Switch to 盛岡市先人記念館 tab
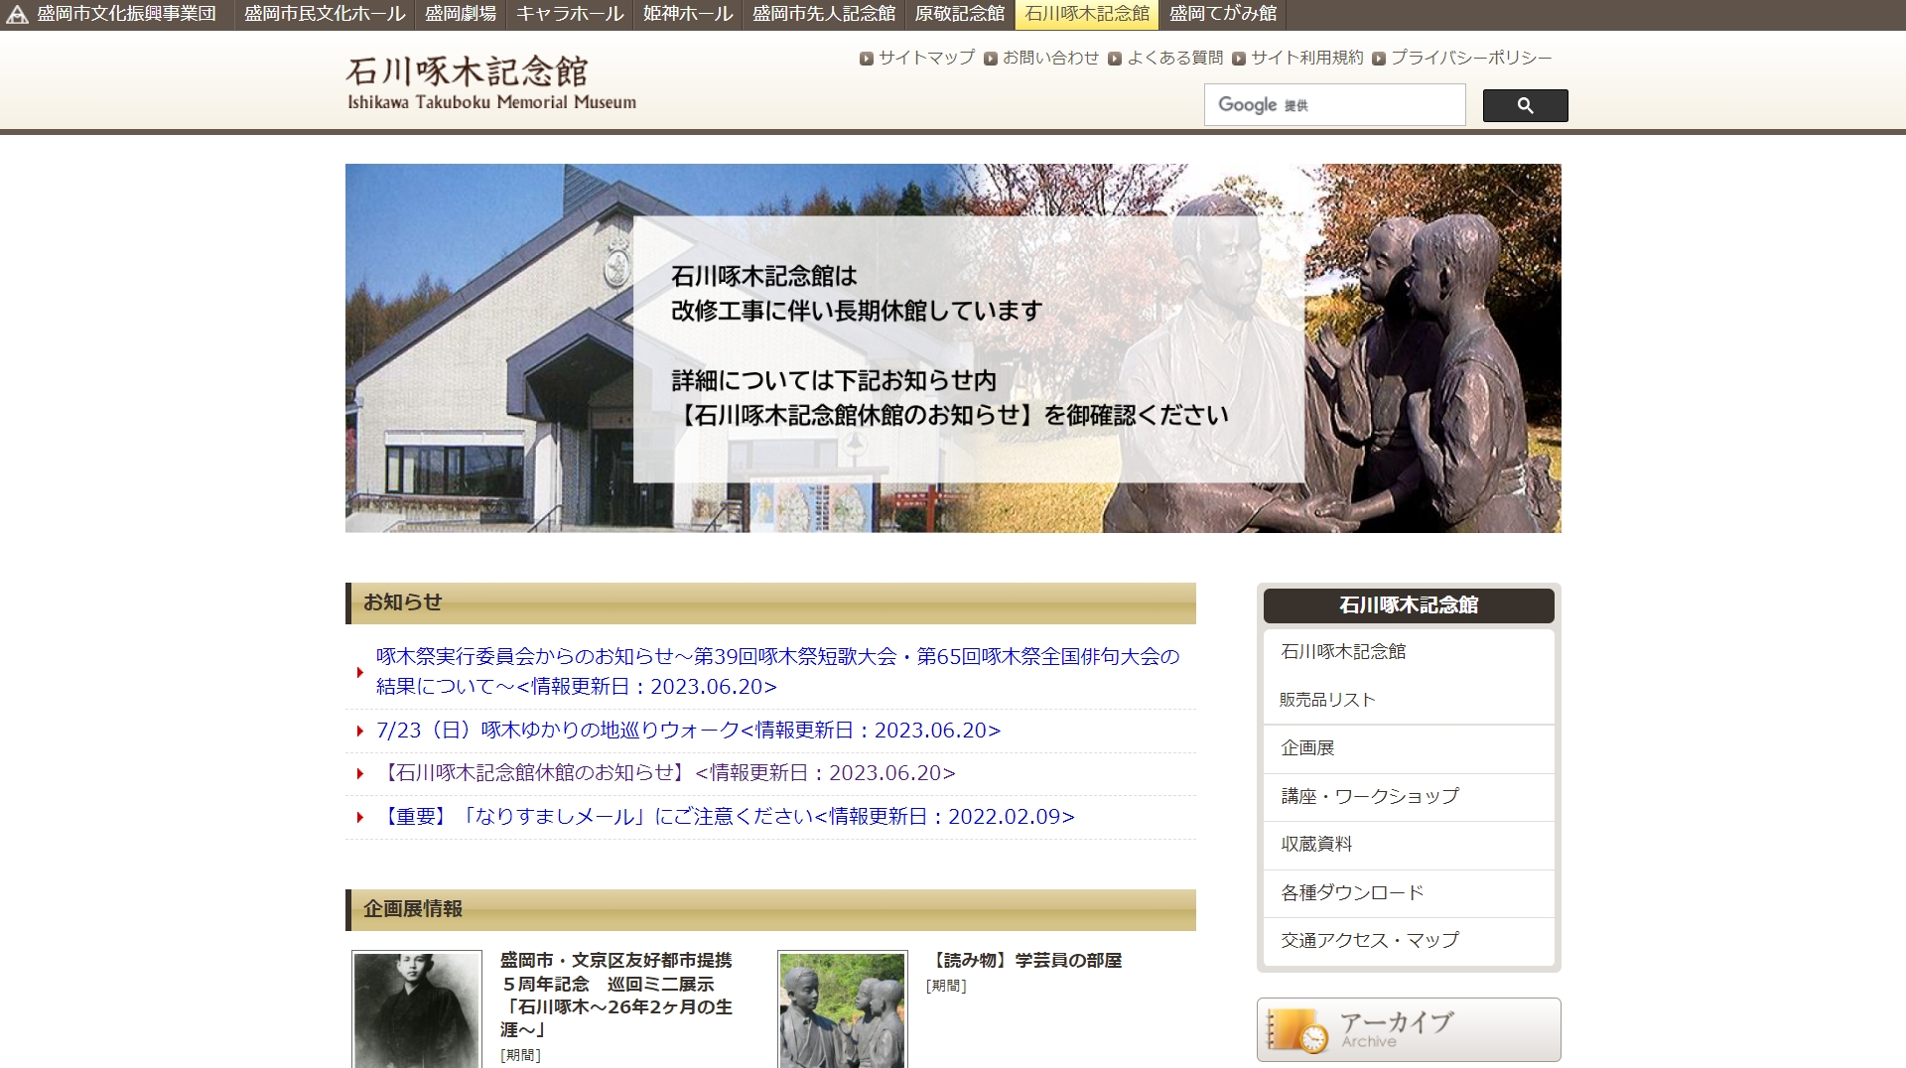Viewport: 1906px width, 1068px height. coord(824,14)
